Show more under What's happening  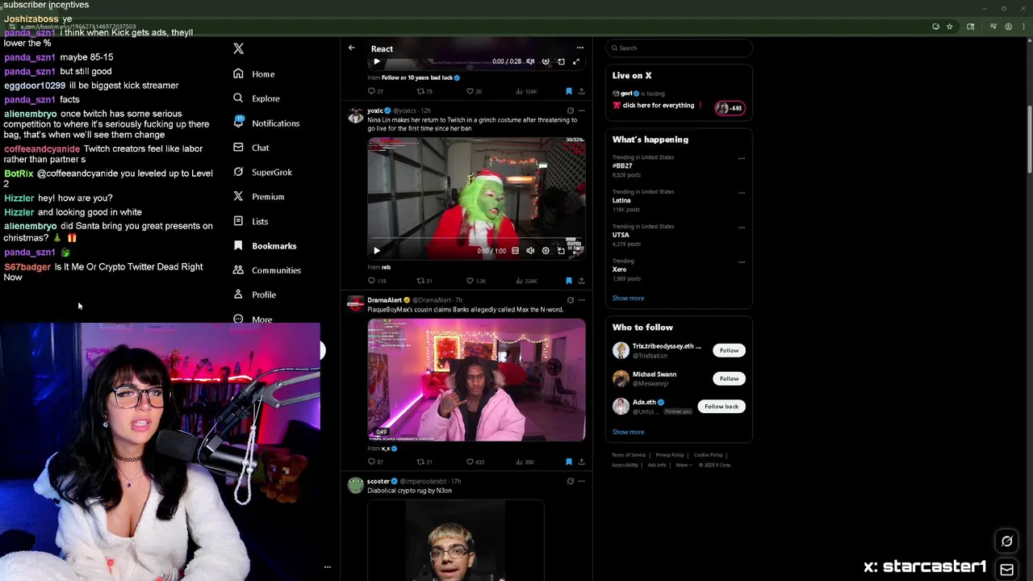(628, 298)
